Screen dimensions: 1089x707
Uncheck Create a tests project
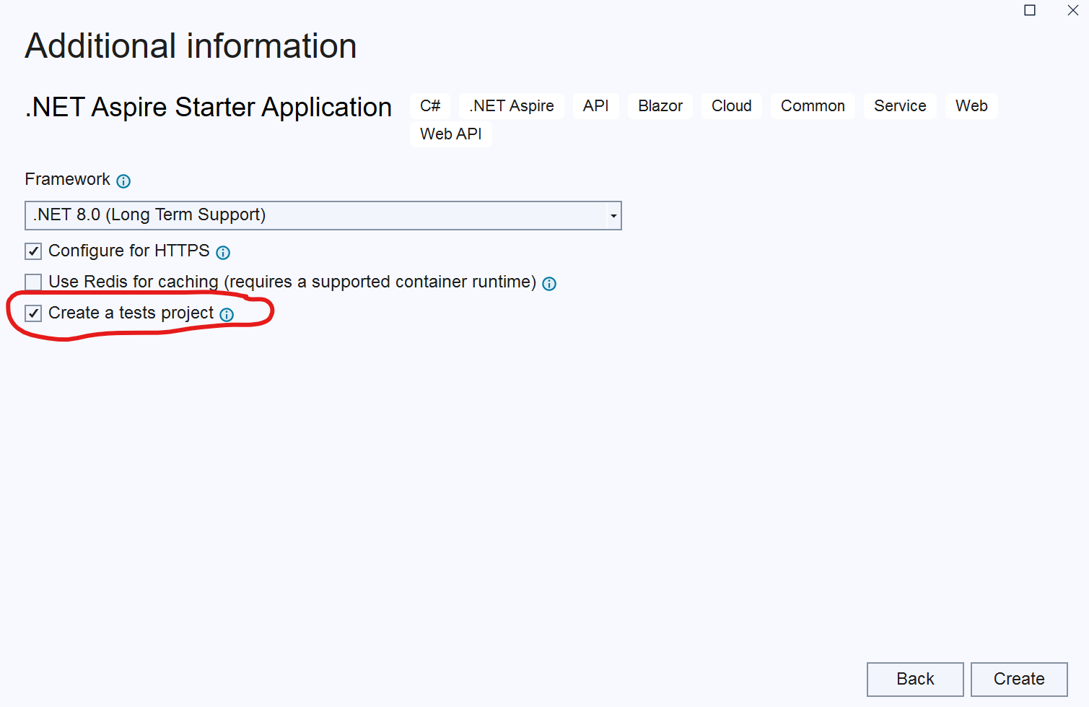[x=33, y=313]
